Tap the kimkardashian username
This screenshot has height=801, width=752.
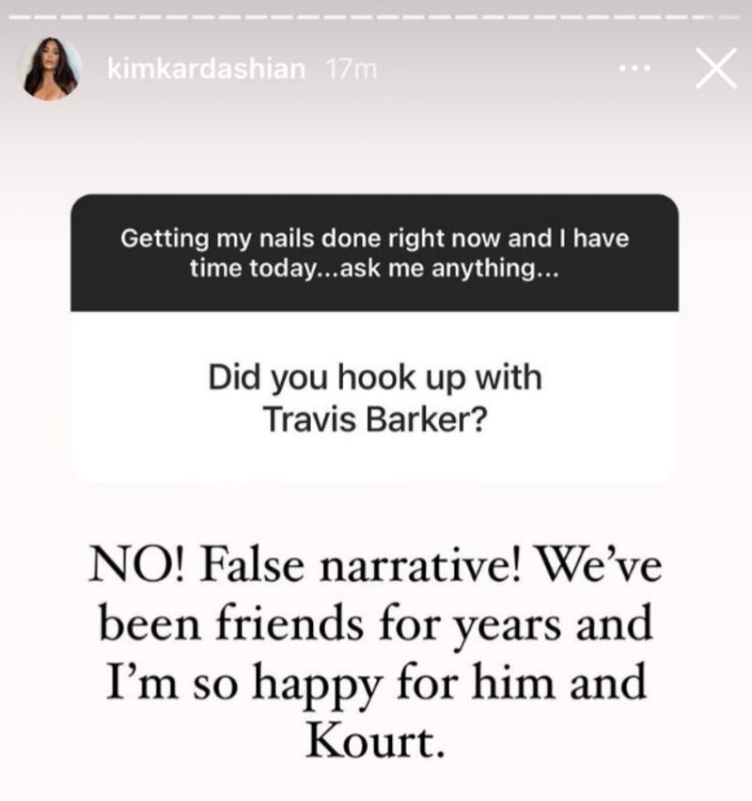pos(206,69)
